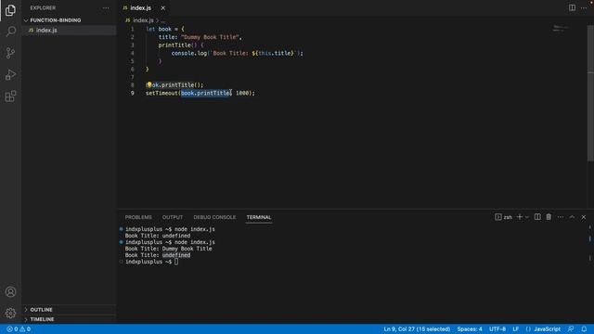
Task: Kill terminal with trash icon
Action: [x=549, y=217]
